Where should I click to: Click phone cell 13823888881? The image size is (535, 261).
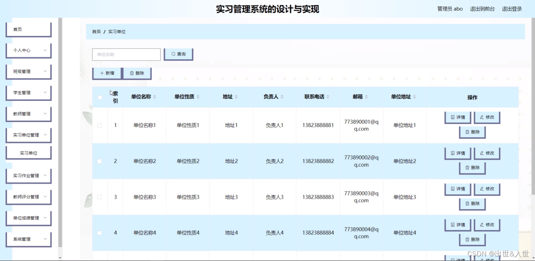click(318, 125)
